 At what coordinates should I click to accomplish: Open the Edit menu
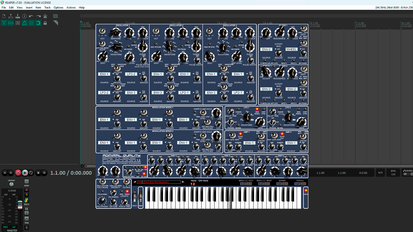(11, 8)
